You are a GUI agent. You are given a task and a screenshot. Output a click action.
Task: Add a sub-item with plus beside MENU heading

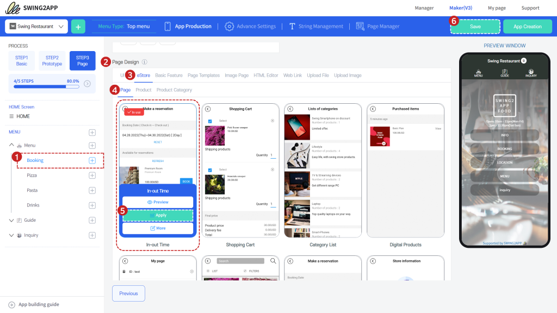92,133
